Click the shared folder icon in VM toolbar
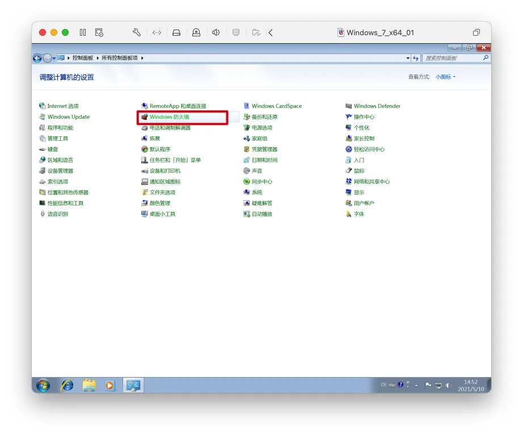This screenshot has width=523, height=435. tap(256, 32)
